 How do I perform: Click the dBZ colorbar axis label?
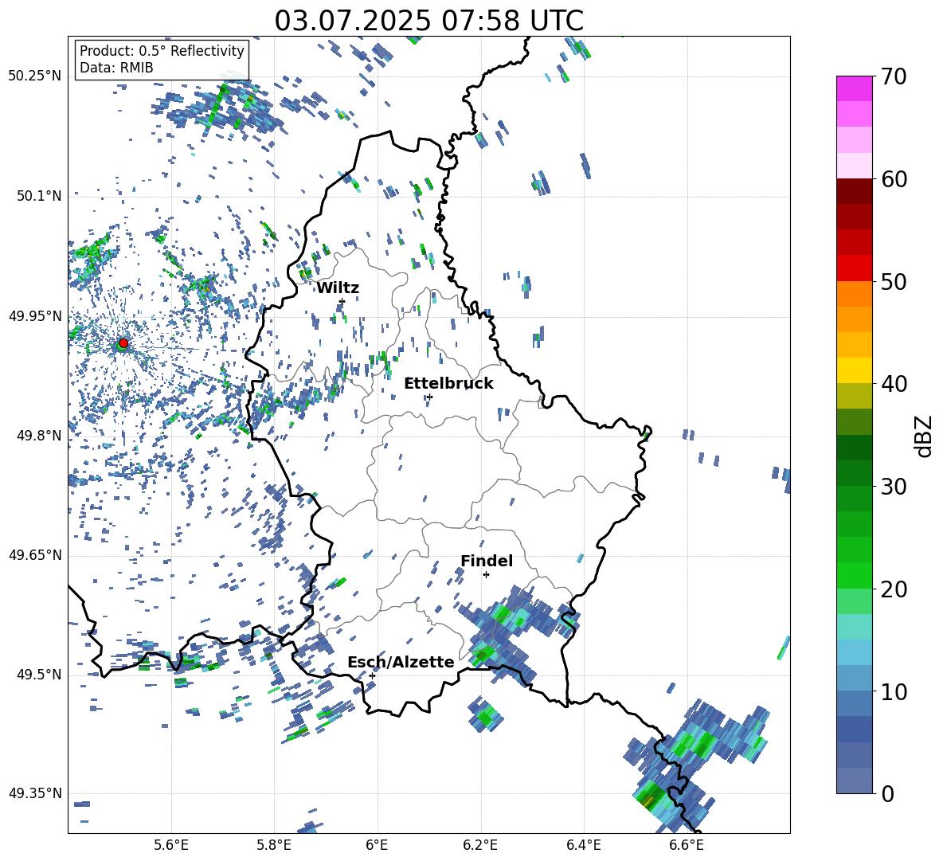[925, 436]
